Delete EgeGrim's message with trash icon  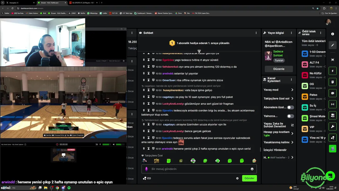pyautogui.click(x=144, y=60)
